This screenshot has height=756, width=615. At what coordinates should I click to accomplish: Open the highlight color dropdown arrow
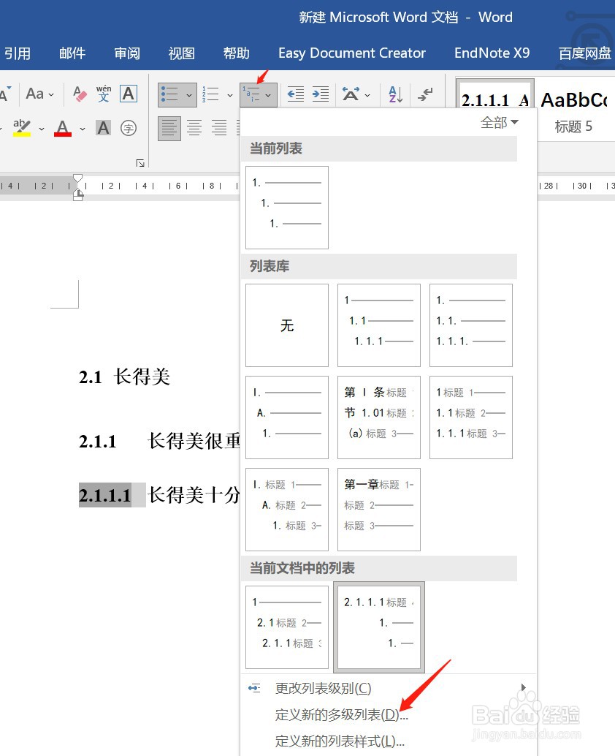(x=41, y=129)
